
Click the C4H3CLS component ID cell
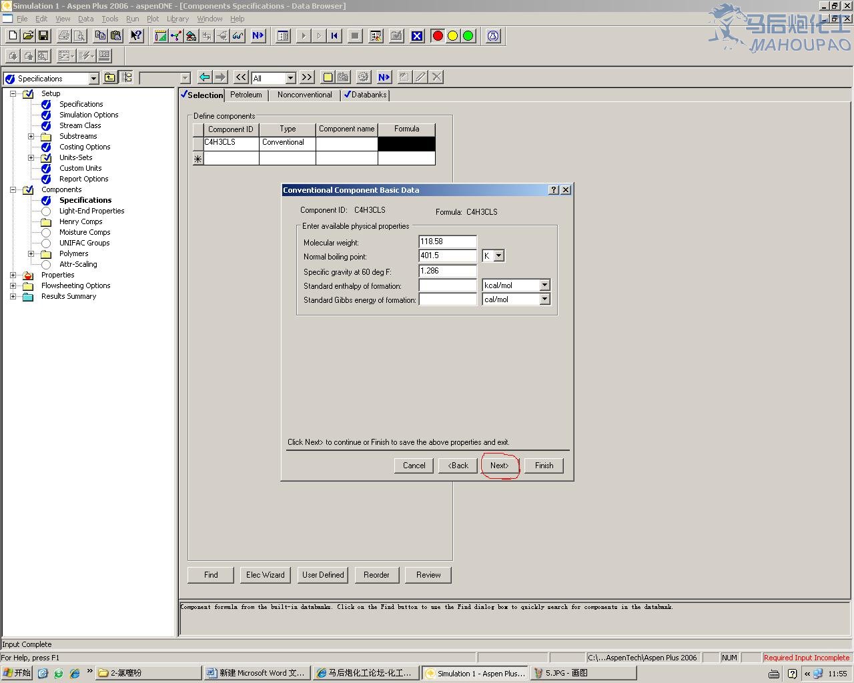coord(231,143)
